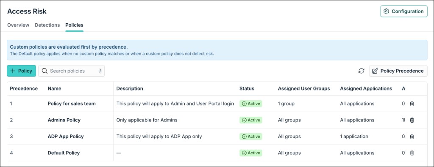Switch to the Detections tab
This screenshot has width=434, height=167.
tap(47, 25)
